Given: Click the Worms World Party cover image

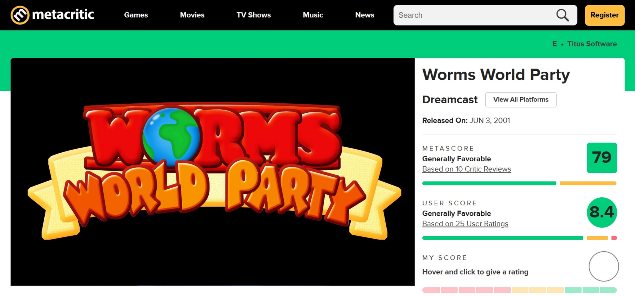Looking at the screenshot, I should pos(213,172).
